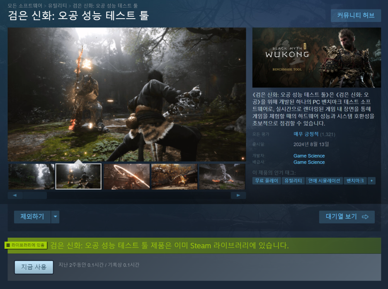Open the Black Myth Wukong header image
388x289 pixels.
[x=316, y=58]
